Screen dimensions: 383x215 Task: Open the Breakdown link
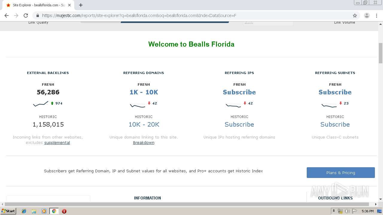pos(144,143)
